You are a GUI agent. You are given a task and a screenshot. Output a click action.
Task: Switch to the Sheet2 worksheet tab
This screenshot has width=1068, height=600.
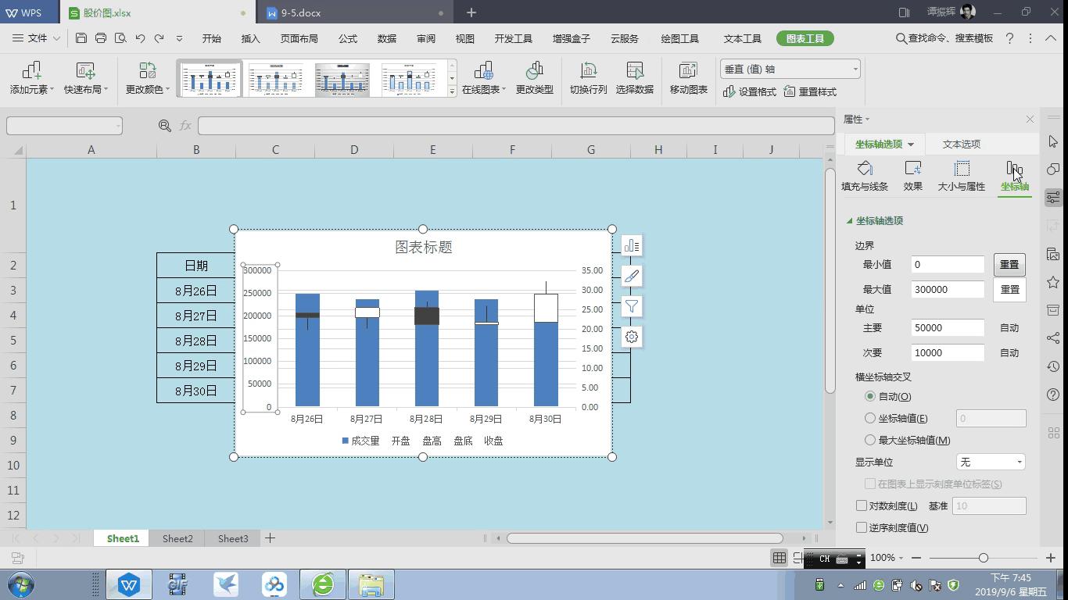177,538
